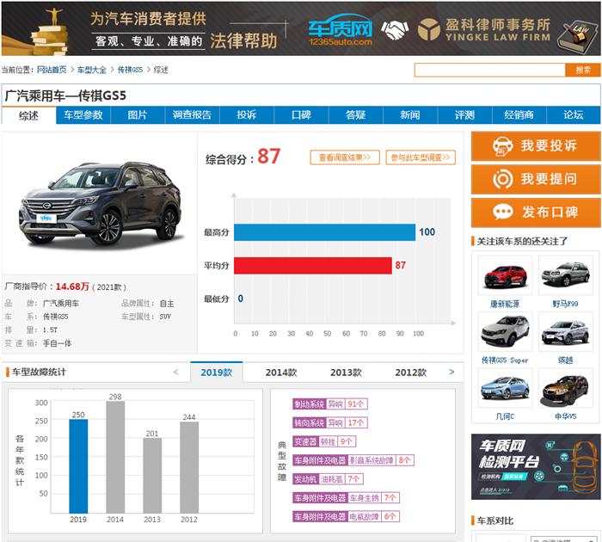Click the chat bubble icon on 发布口碑
Screen dimensions: 602x542
[x=502, y=212]
